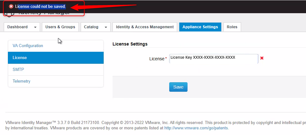The image size is (306, 135).
Task: Open the Catalog tab
Action: click(91, 27)
